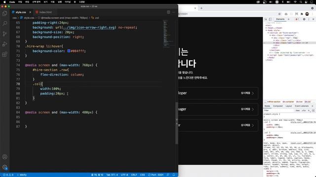Open the Layout tab in DevTools
The width and height of the screenshot is (316, 177).
pyautogui.click(x=288, y=106)
